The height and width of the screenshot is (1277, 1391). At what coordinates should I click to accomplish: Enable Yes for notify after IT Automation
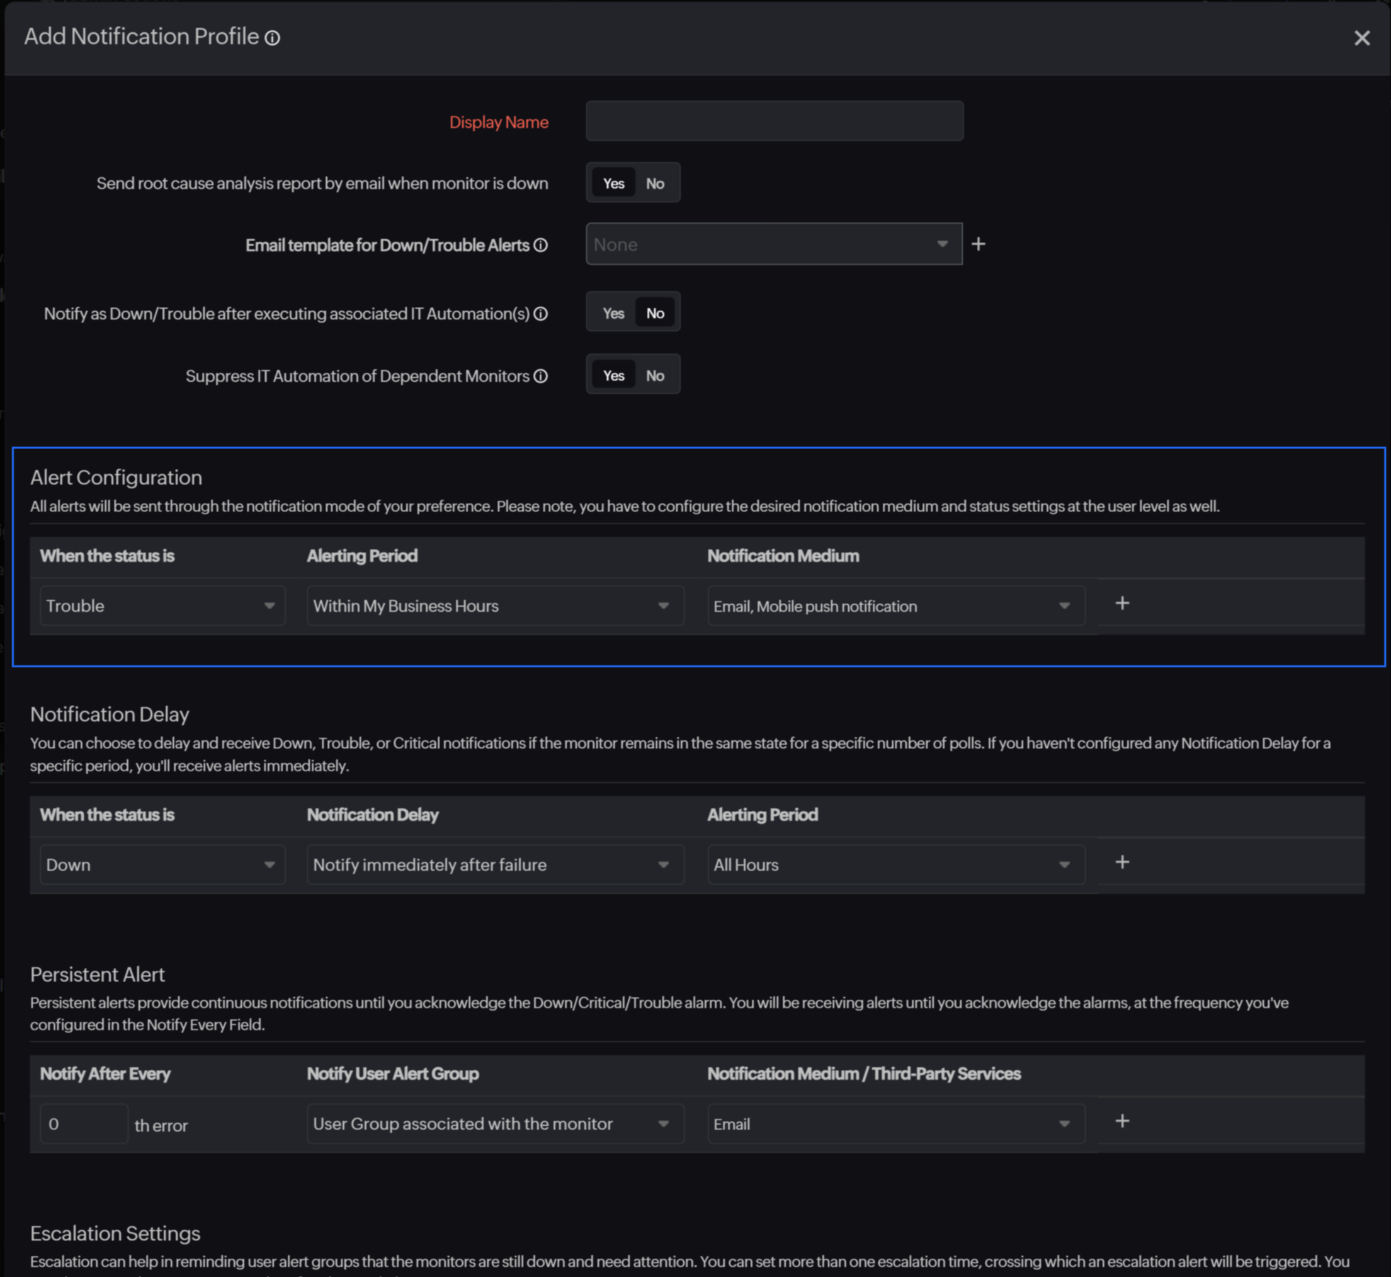coord(613,314)
